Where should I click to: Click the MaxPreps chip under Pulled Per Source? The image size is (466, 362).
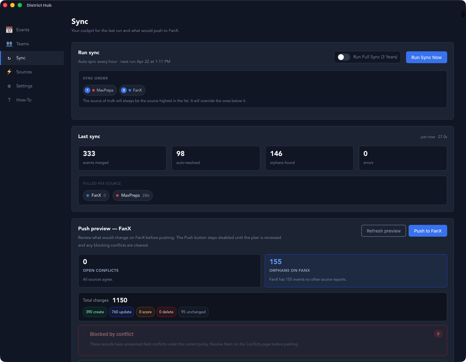[132, 195]
